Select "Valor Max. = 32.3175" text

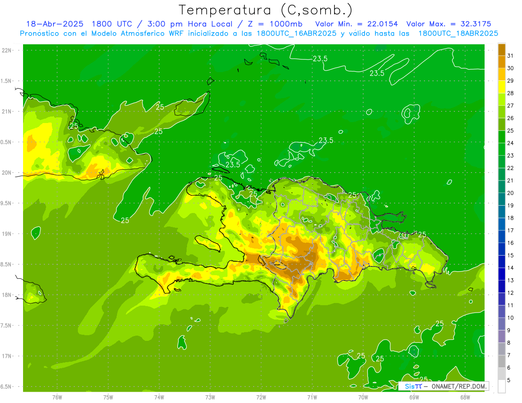pos(449,24)
